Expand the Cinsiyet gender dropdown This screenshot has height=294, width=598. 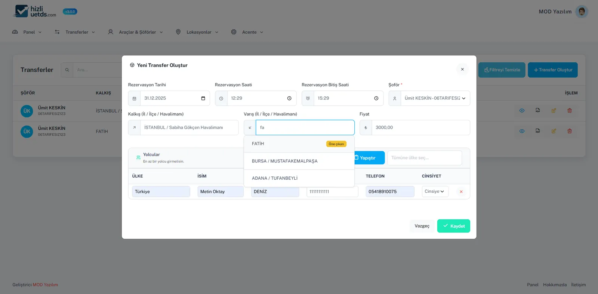[x=435, y=191]
